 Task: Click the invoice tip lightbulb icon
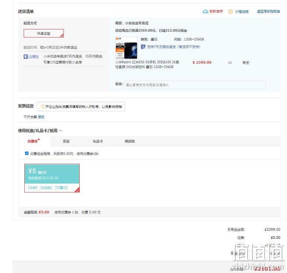(42, 106)
